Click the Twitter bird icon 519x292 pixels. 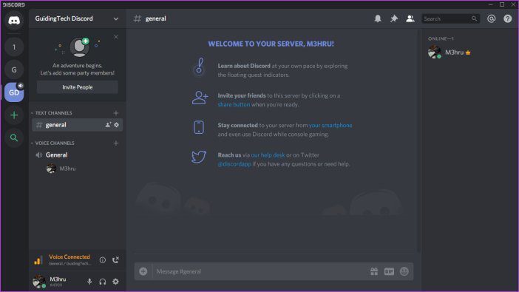[x=199, y=157]
